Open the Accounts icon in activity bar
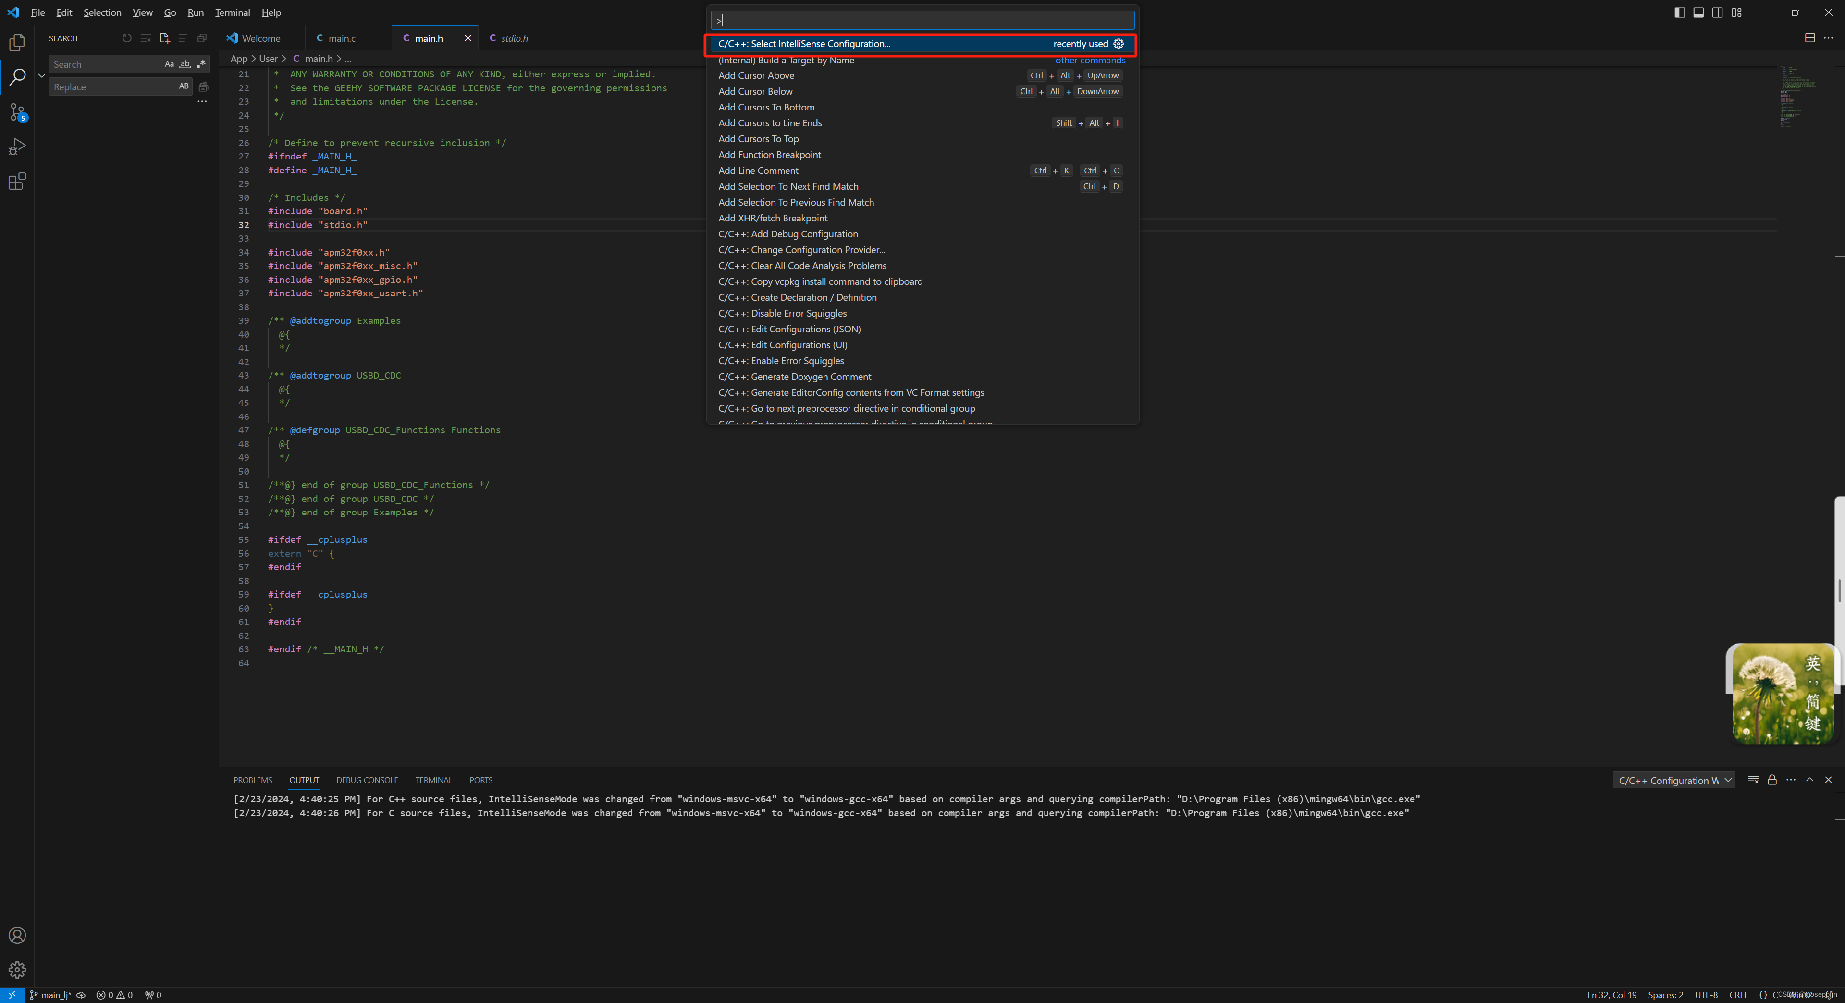The image size is (1845, 1003). coord(17,935)
